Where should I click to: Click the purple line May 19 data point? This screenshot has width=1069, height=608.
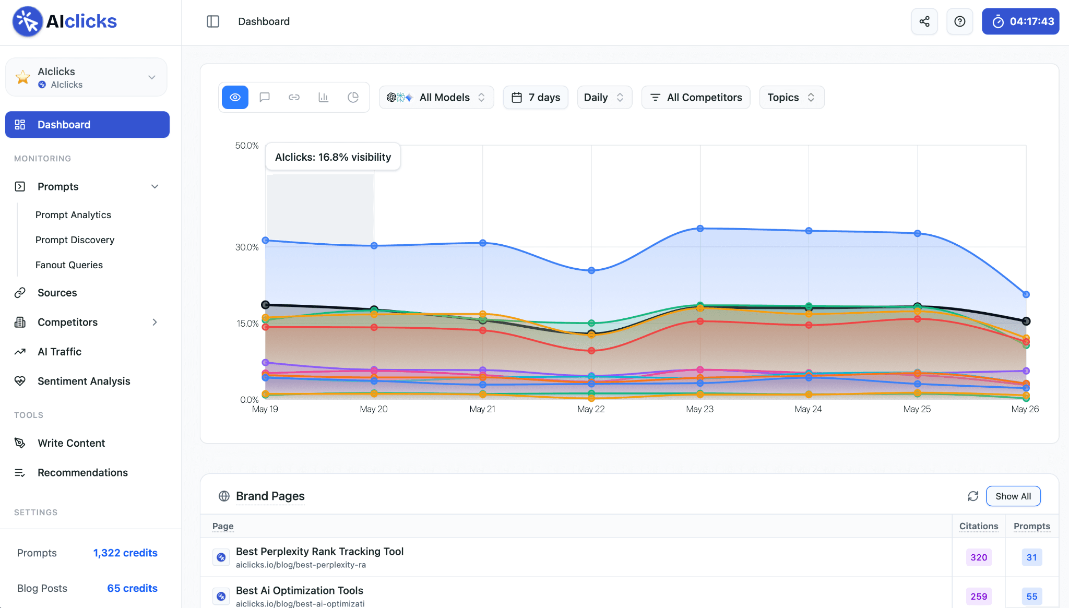pyautogui.click(x=266, y=362)
